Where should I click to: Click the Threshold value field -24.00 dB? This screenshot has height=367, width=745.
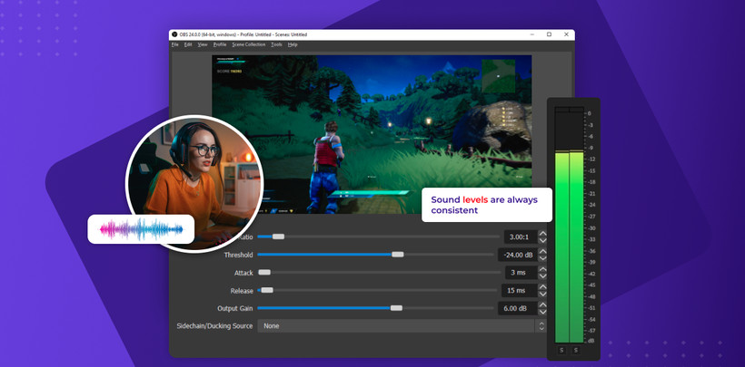tap(518, 255)
